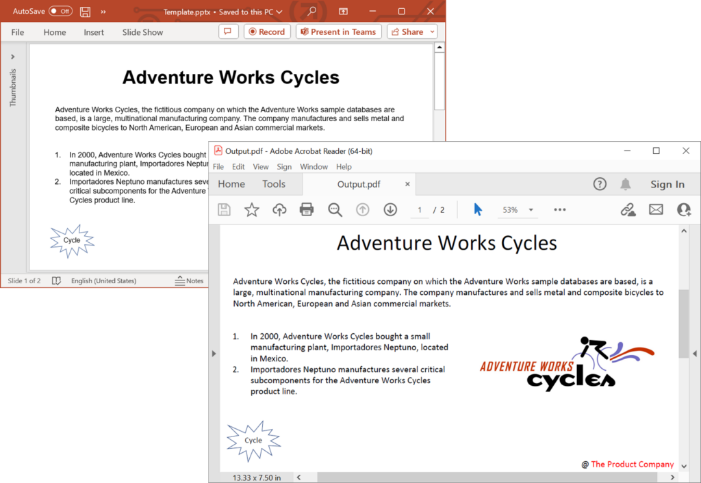
Task: Expand the Thumbnails pane chevron
Action: pos(12,57)
